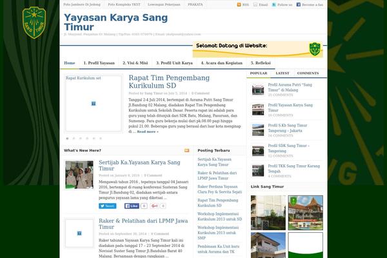Switch to the Popular tab

tap(259, 74)
